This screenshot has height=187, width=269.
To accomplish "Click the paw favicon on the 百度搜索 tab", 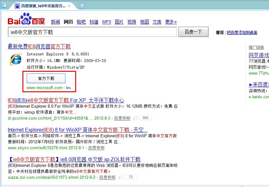I will pyautogui.click(x=17, y=6).
